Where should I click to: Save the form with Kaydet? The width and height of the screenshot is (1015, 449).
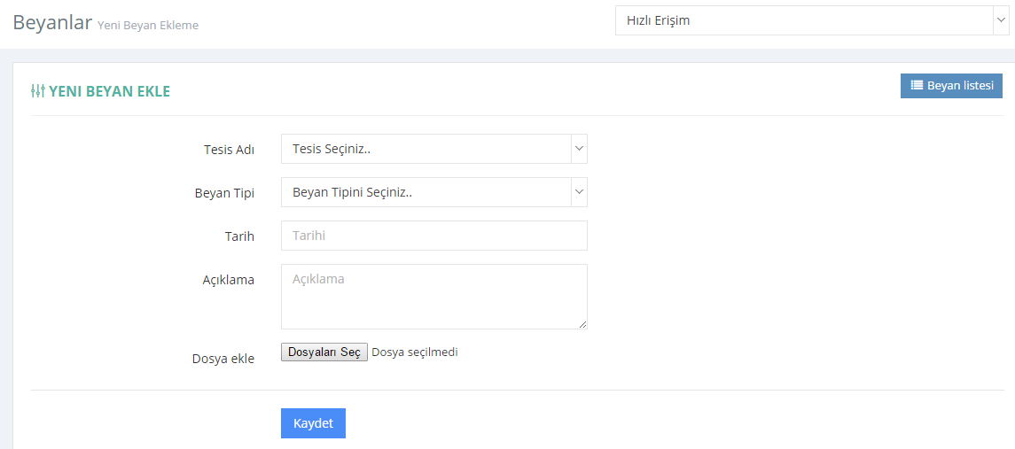(313, 423)
